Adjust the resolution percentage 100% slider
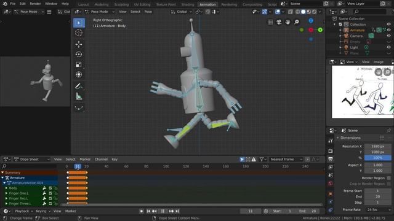Viewport: 394px width, 221px height. pos(377,158)
